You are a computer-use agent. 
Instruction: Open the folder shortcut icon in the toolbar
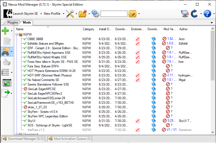click(83, 14)
